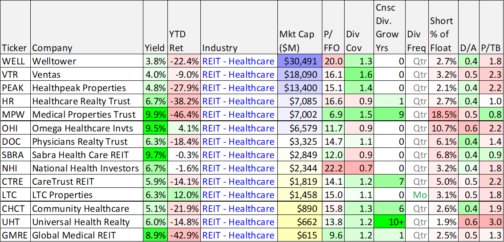This screenshot has height=242, width=504.
Task: Select the 10+ dividend growth years cell
Action: tap(389, 222)
